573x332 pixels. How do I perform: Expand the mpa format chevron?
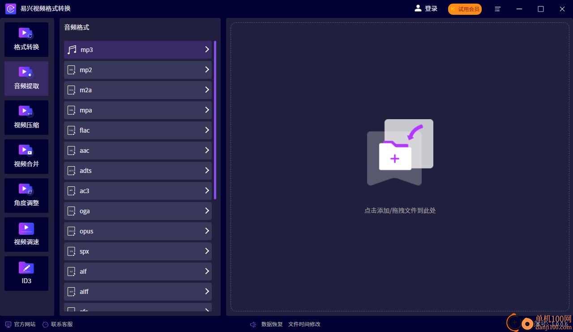(207, 110)
